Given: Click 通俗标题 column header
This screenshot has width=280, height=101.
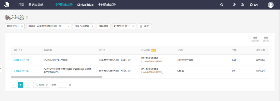Looking at the screenshot, I should [x=48, y=50].
